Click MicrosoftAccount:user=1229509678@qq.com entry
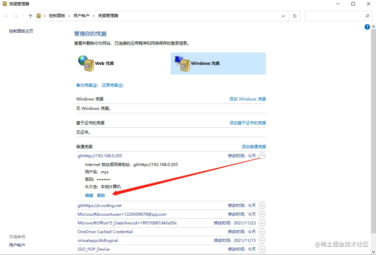 click(x=122, y=214)
